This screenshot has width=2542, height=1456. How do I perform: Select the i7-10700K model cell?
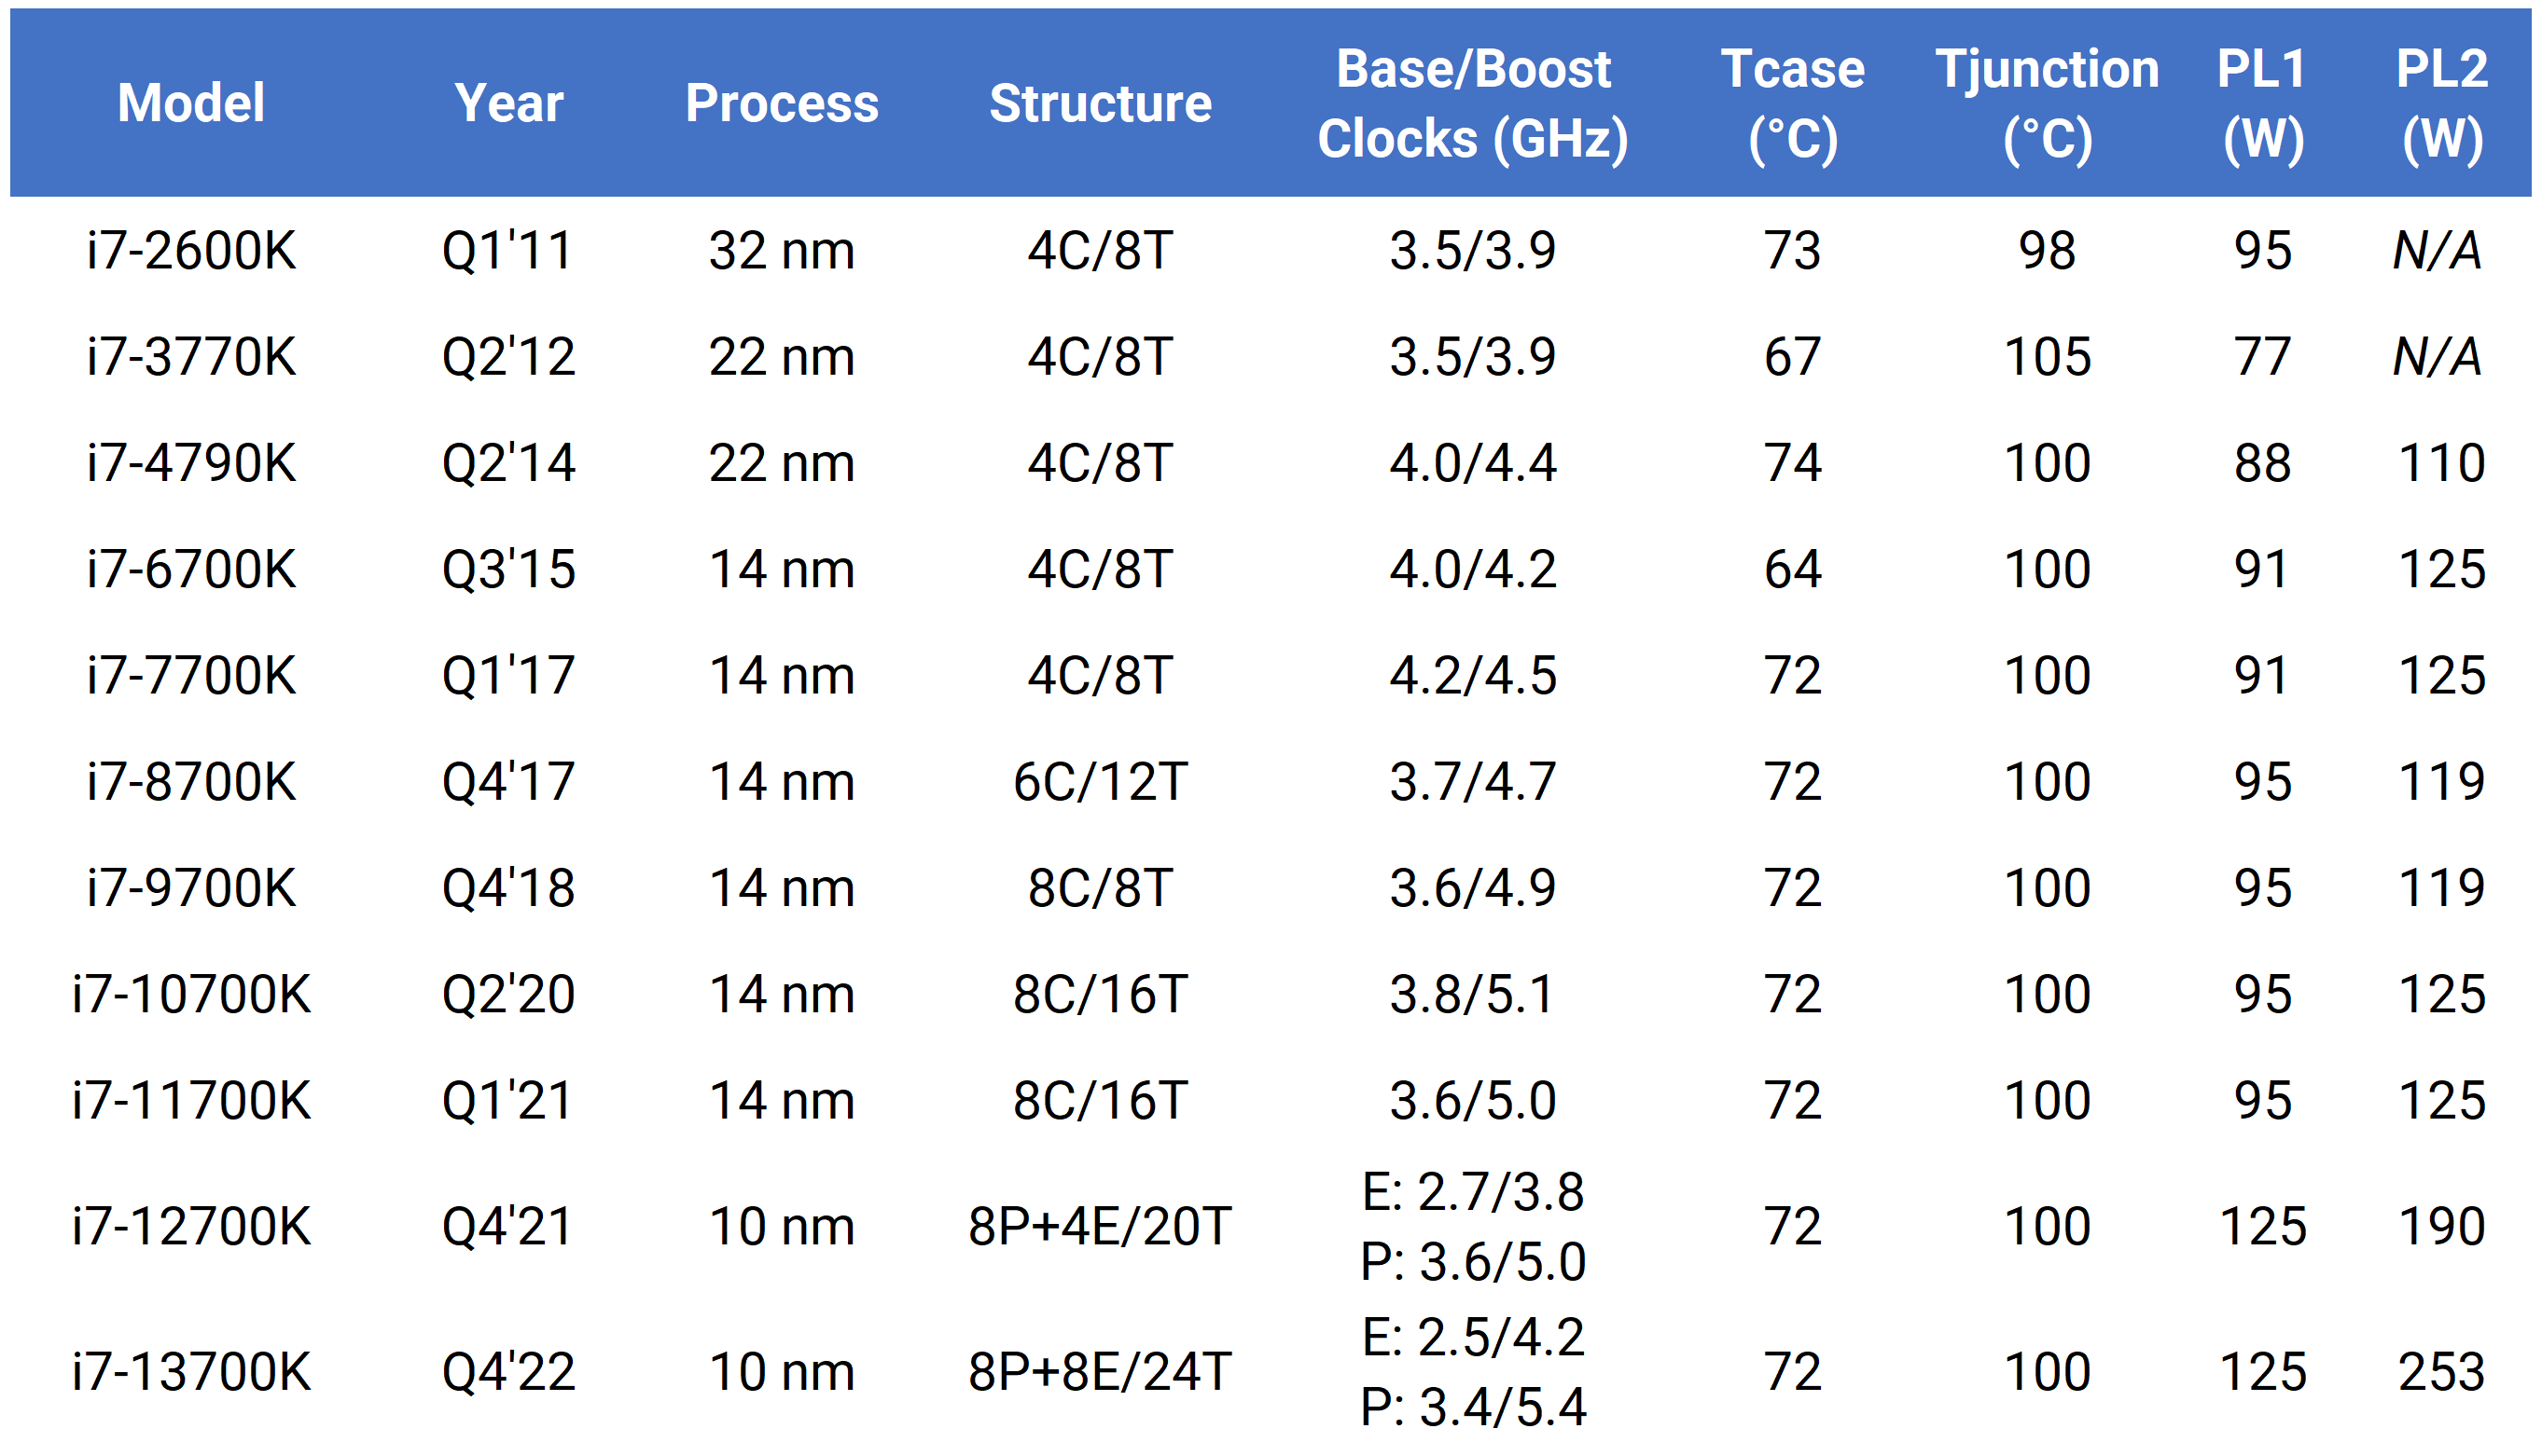(x=191, y=994)
